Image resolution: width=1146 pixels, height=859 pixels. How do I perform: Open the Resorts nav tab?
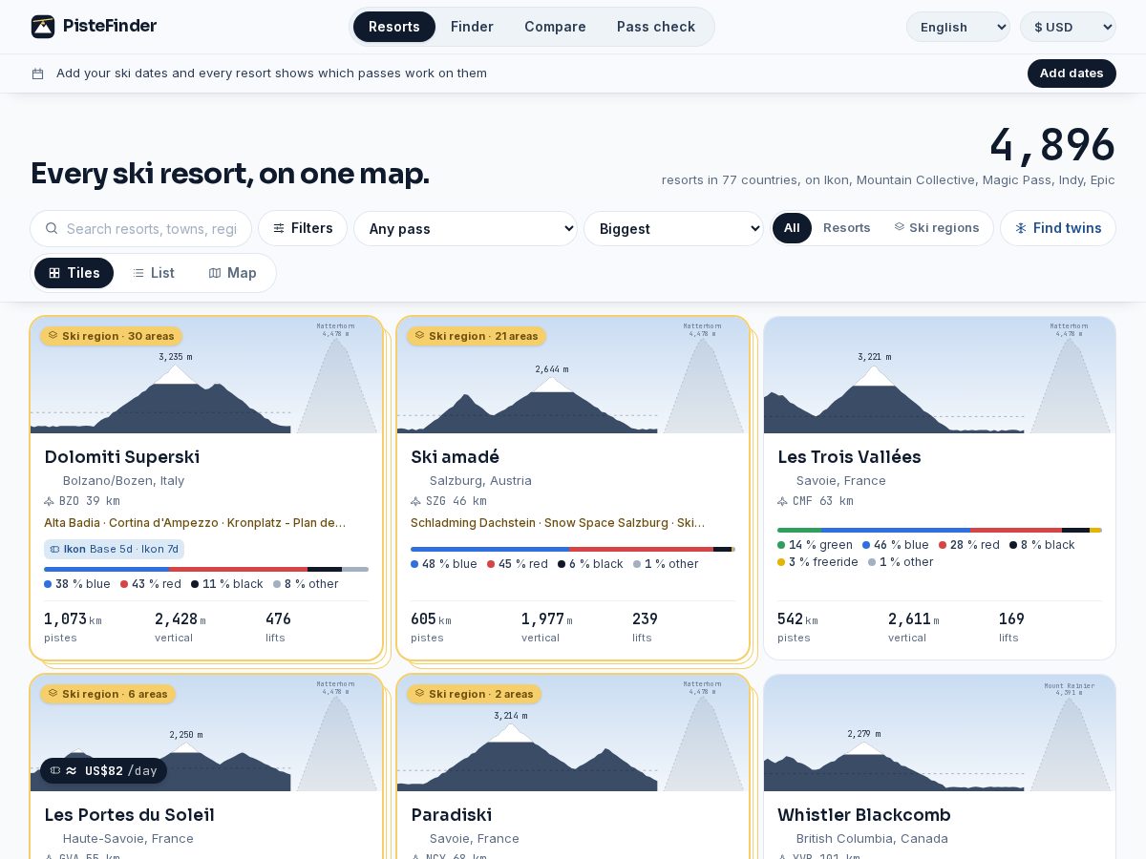[394, 27]
